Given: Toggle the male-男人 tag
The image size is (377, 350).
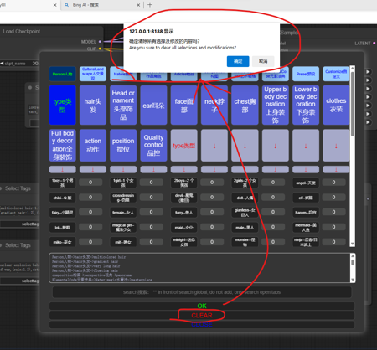Looking at the screenshot, I should 245,228.
